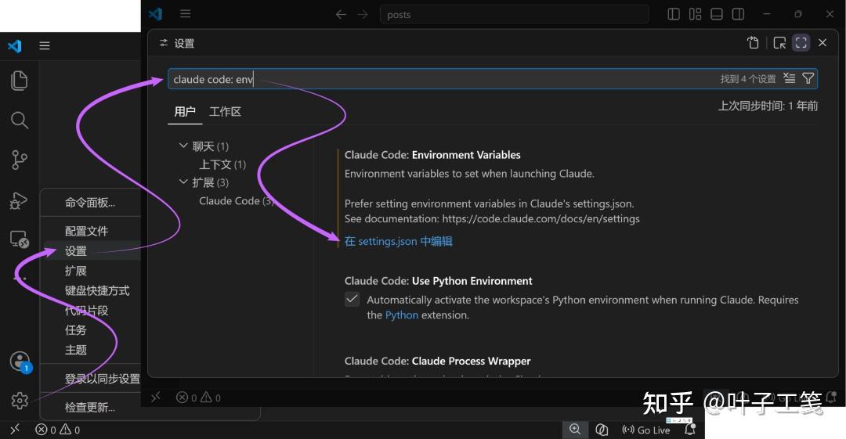This screenshot has width=846, height=439.
Task: Click the Accounts icon with badge
Action: point(20,362)
